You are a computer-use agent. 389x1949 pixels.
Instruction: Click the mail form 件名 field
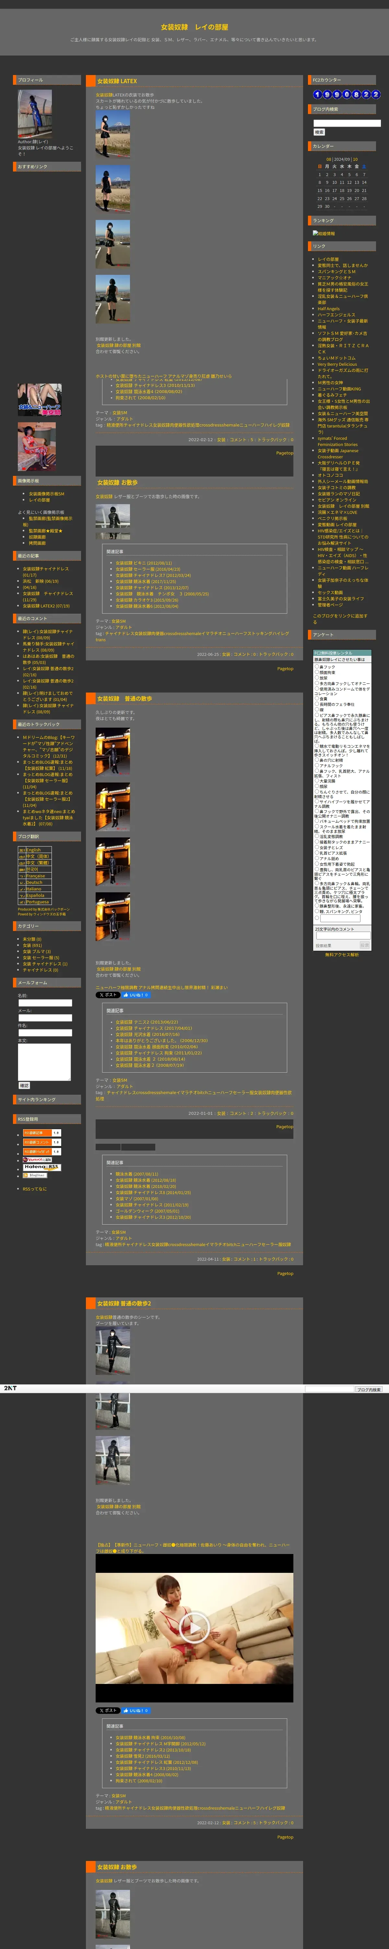(45, 1033)
